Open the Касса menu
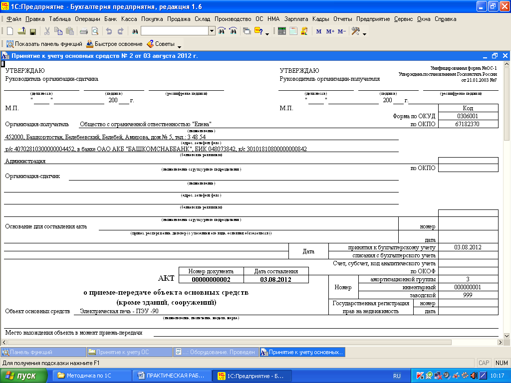 (x=129, y=19)
